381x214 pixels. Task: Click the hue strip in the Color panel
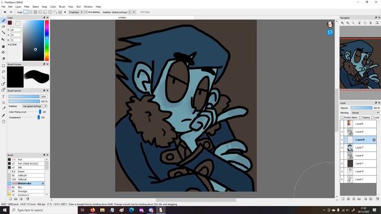click(x=46, y=40)
